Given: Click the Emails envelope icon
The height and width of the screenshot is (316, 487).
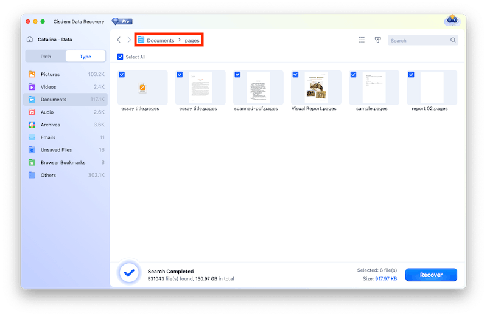Looking at the screenshot, I should [x=32, y=137].
